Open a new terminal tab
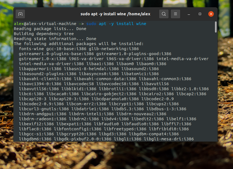The width and height of the screenshot is (233, 169). tap(20, 14)
